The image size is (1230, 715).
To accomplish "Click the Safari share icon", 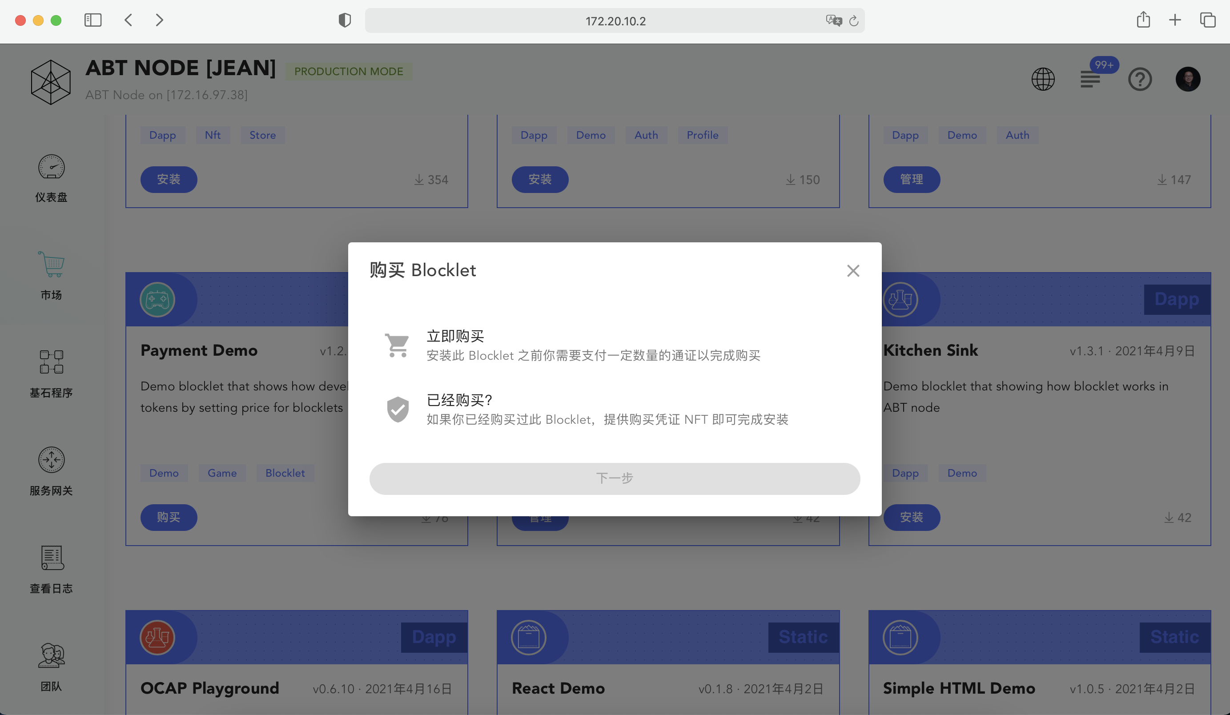I will coord(1143,20).
